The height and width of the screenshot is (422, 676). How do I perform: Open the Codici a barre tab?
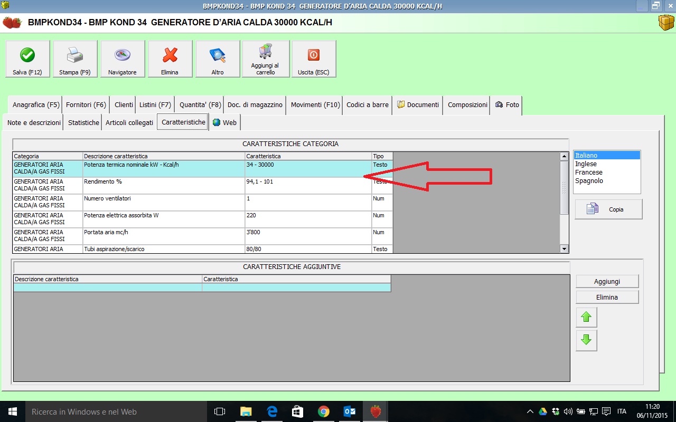[x=368, y=105]
